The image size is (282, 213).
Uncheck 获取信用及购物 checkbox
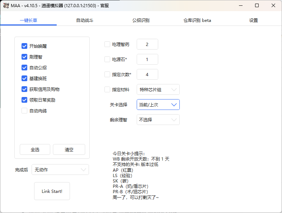(x=24, y=89)
